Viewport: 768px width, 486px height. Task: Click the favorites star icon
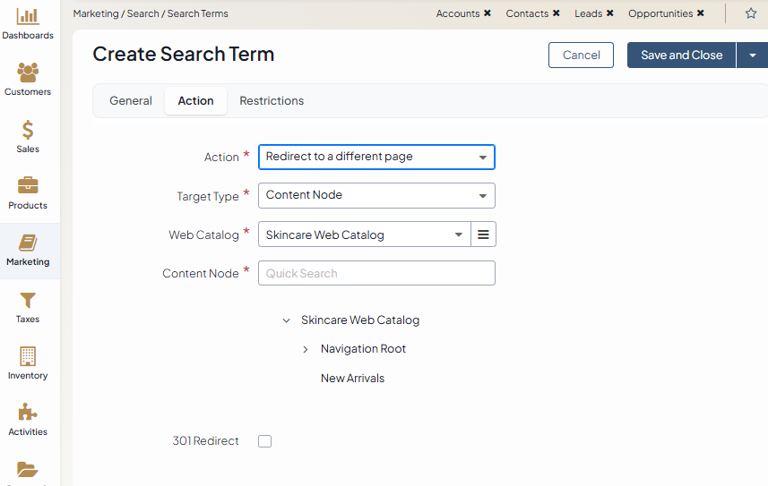(x=751, y=13)
